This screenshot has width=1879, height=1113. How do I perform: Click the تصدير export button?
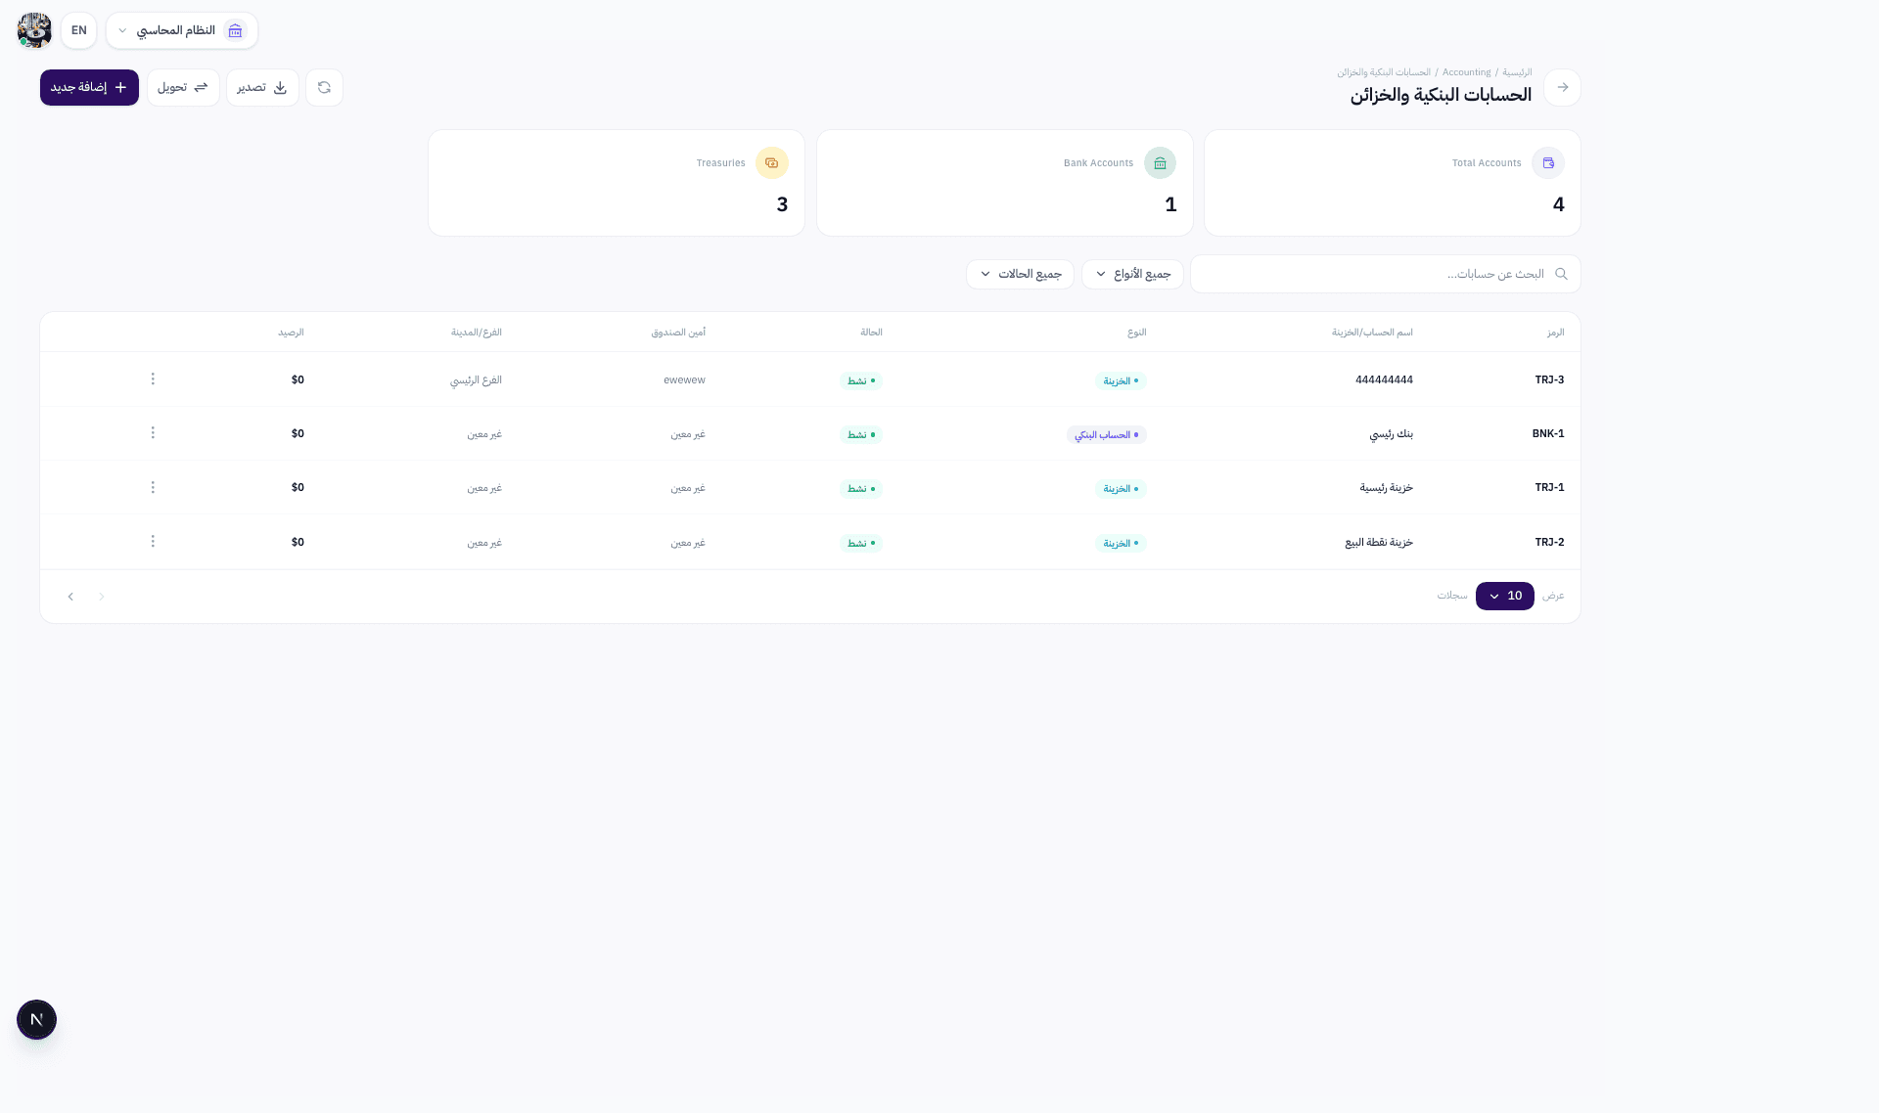tap(262, 88)
